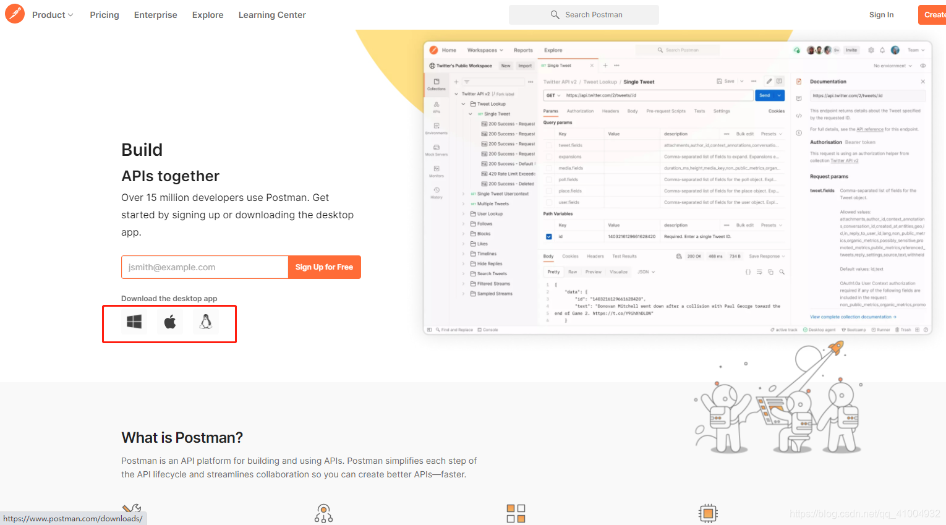Image resolution: width=946 pixels, height=525 pixels.
Task: Open the settings gear in the app preview
Action: tap(871, 50)
